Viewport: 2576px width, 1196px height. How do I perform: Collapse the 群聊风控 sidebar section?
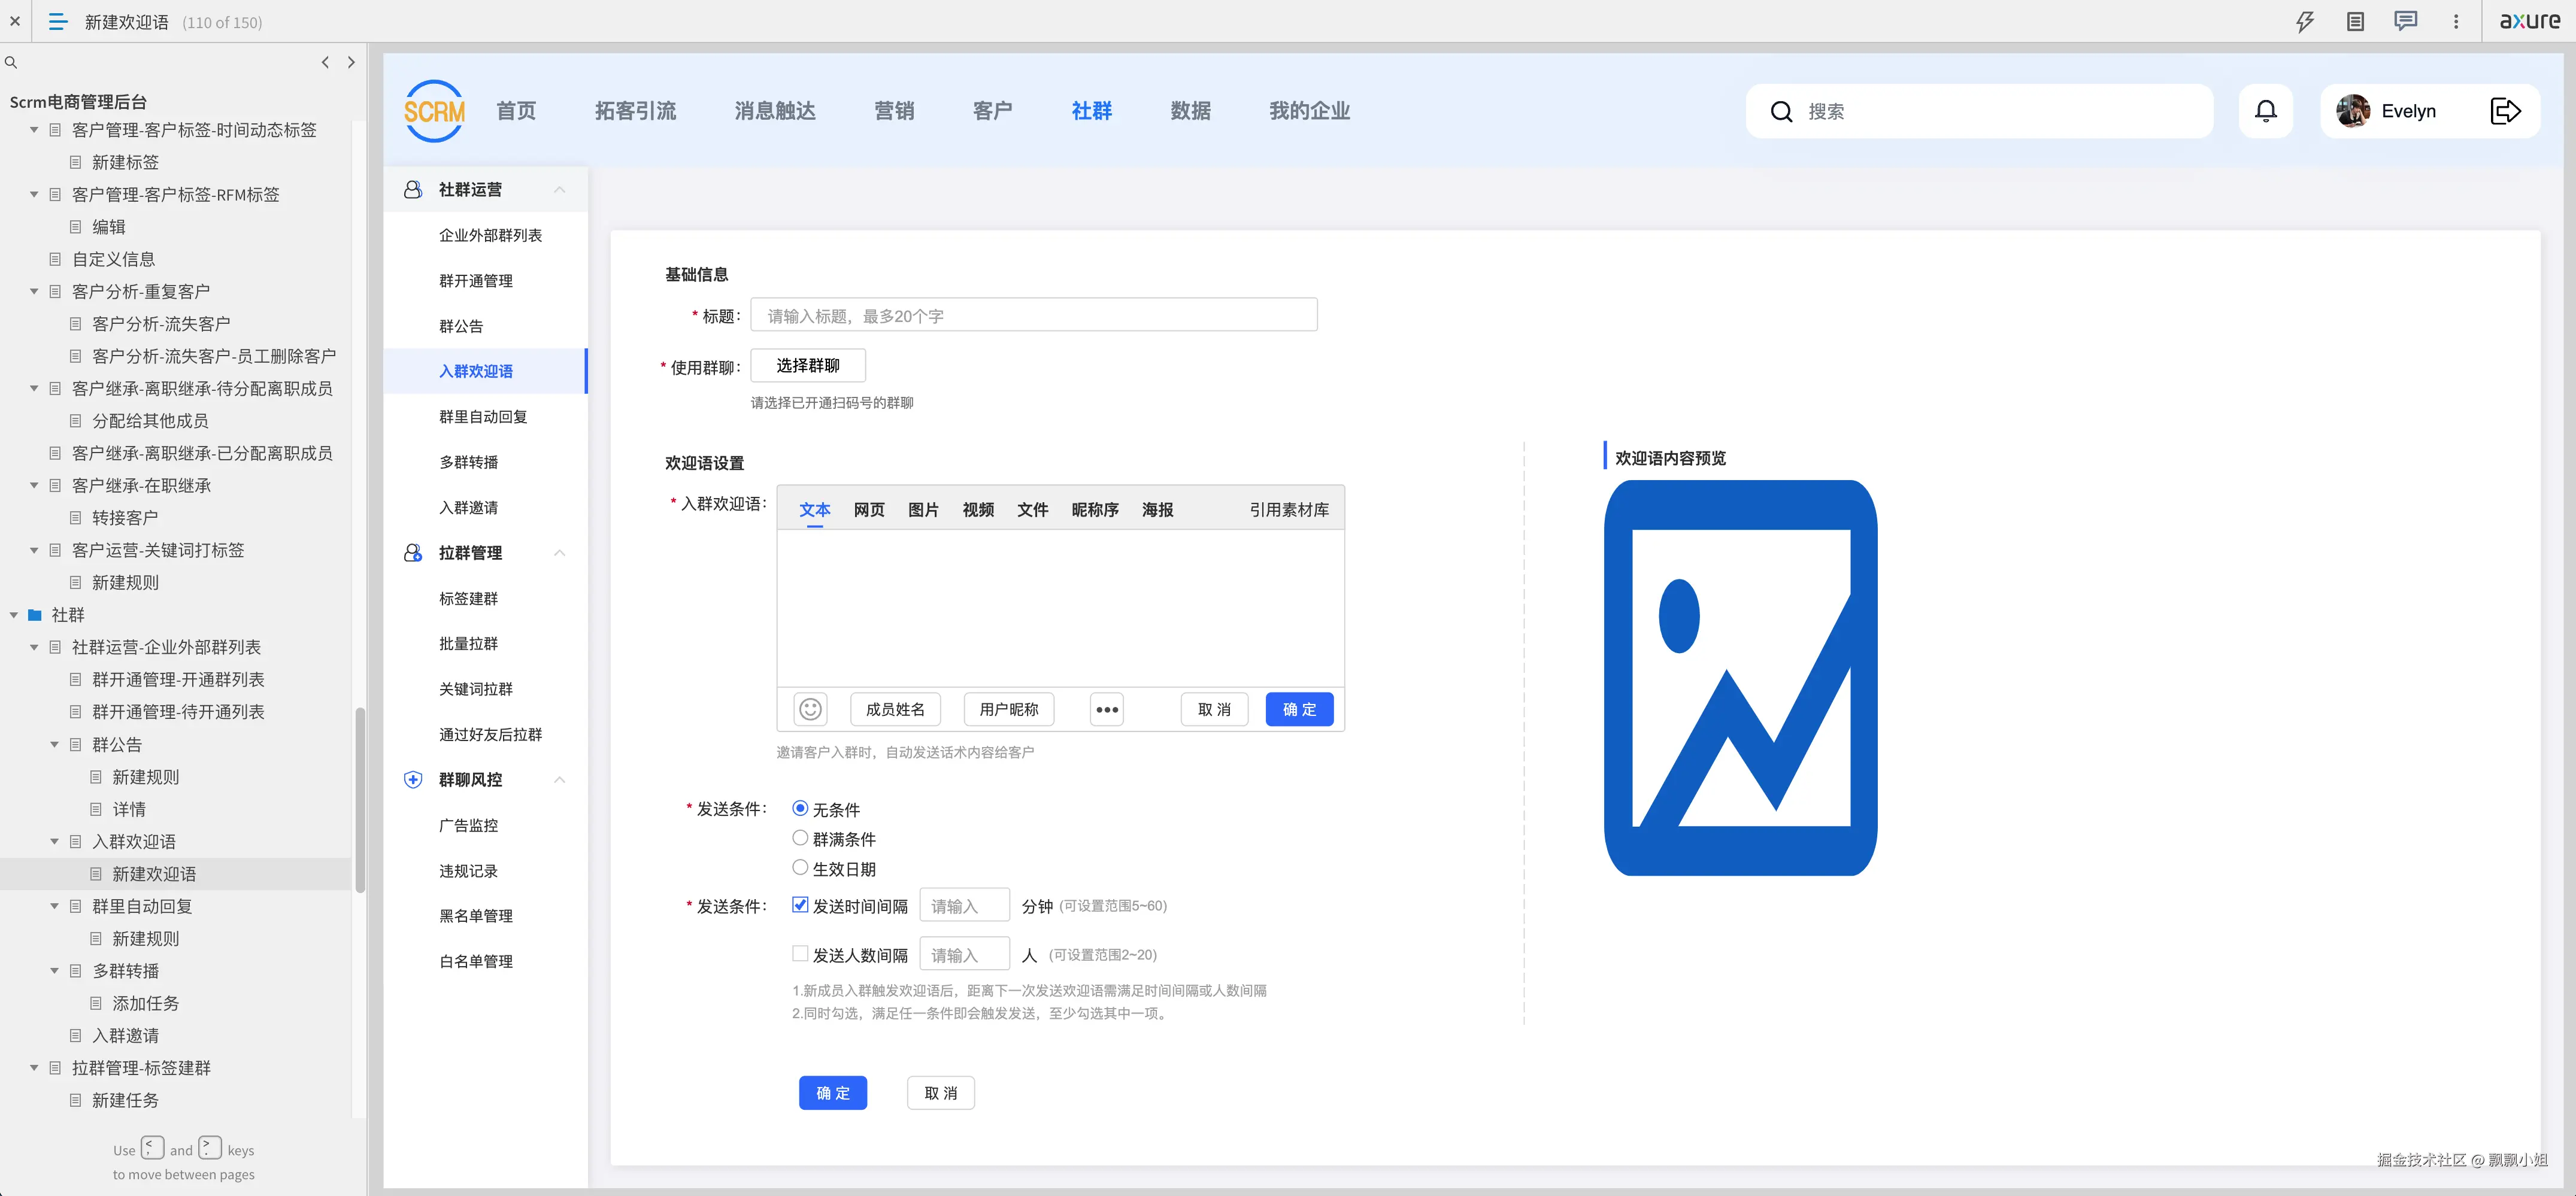click(559, 780)
